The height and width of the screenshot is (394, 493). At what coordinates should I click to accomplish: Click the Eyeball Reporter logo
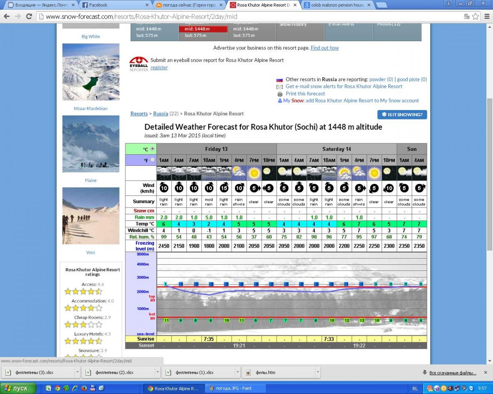[x=138, y=64]
